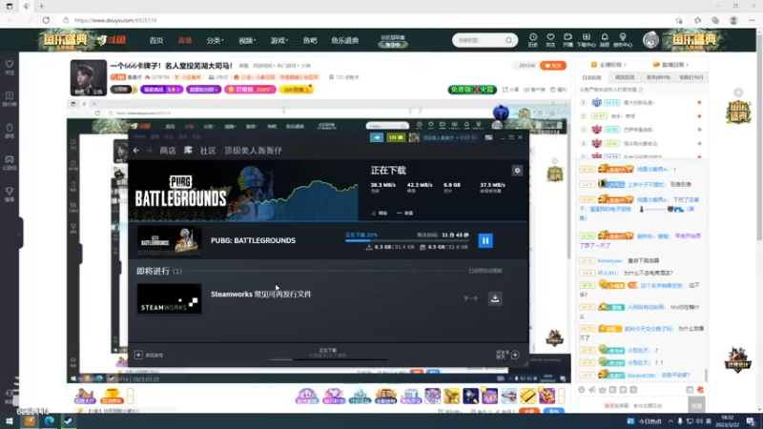Open Edge from the taskbar
Viewport: 763px width, 429px height.
(x=50, y=421)
